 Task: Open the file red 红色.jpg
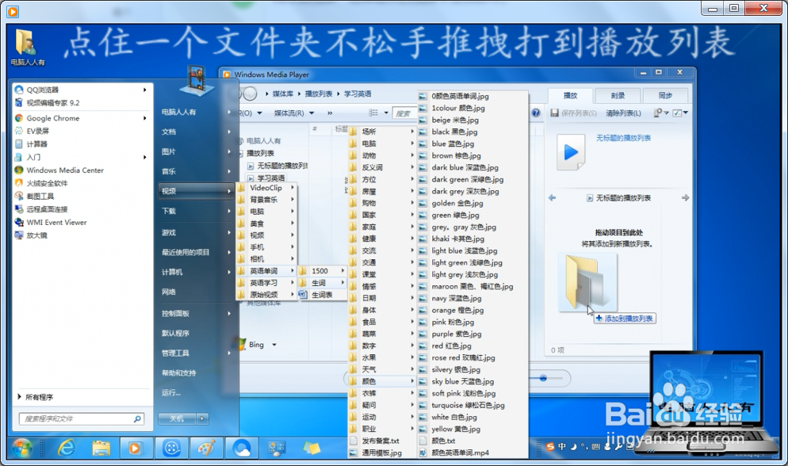pyautogui.click(x=451, y=346)
